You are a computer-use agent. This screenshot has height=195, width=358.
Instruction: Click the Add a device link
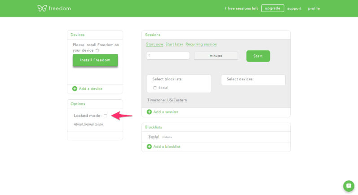[x=90, y=89]
